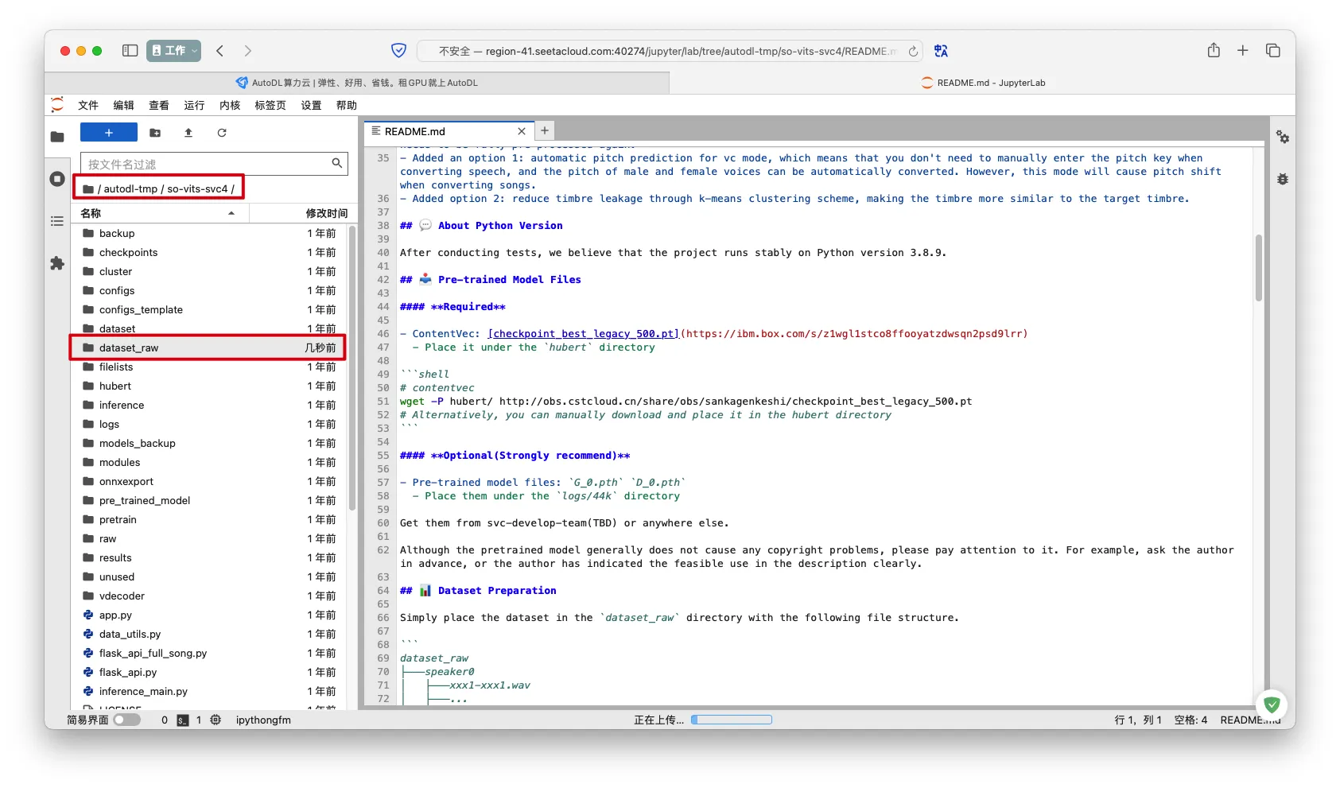Viewport: 1340px width, 788px height.
Task: Click the privacy shield icon in Safari
Action: (399, 51)
